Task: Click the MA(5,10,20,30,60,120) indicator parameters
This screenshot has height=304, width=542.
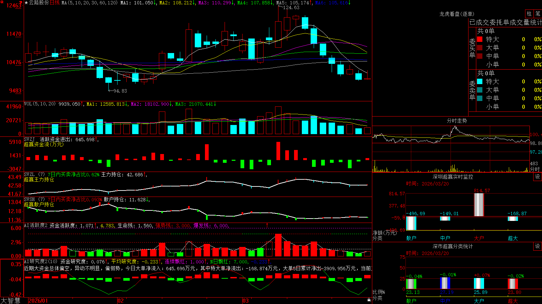Action: (89, 3)
